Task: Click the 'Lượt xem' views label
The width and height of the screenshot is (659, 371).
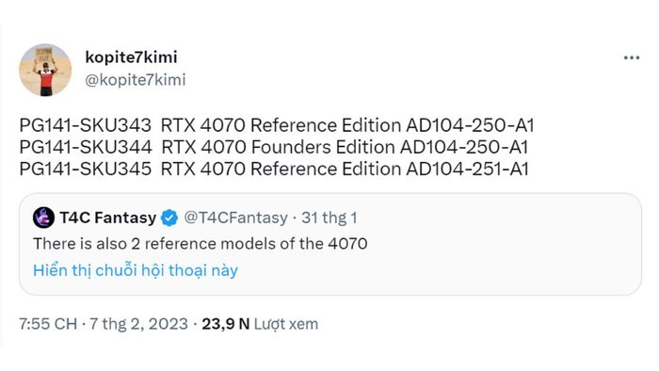Action: pos(286,324)
